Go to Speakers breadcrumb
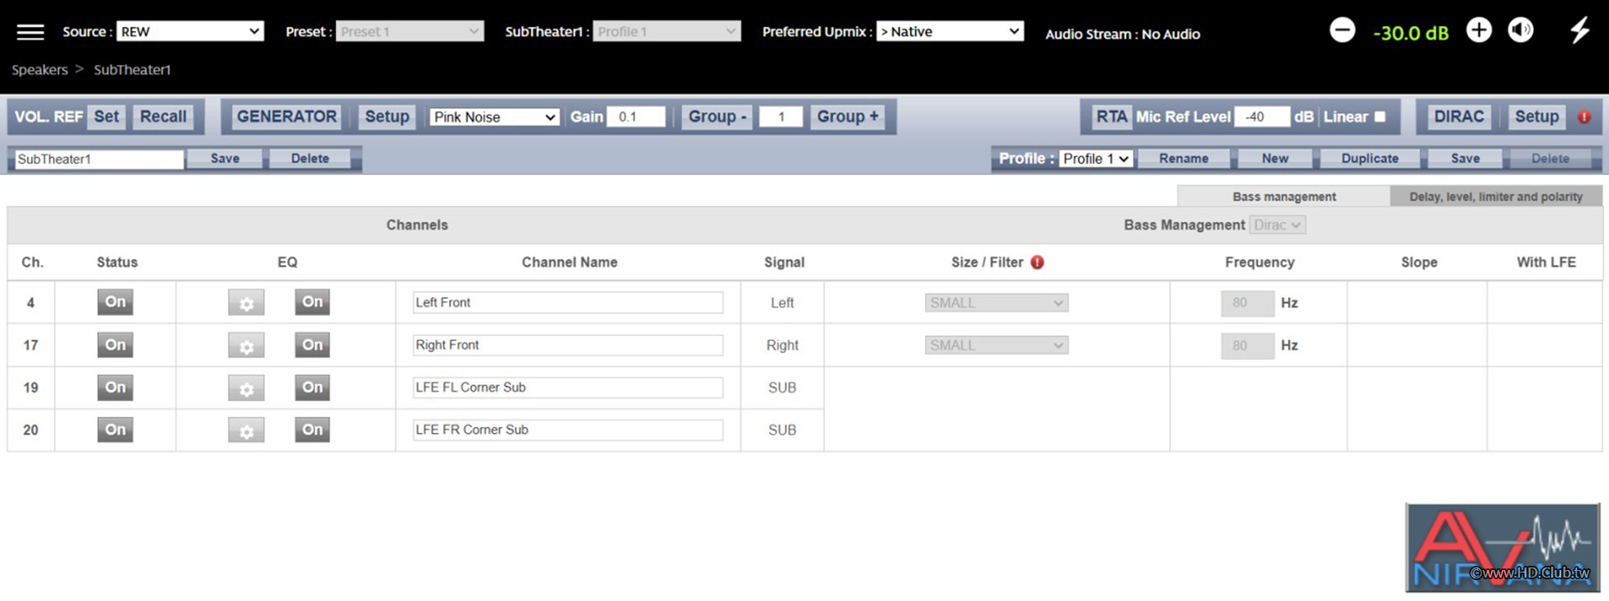Image resolution: width=1609 pixels, height=601 pixels. click(39, 69)
